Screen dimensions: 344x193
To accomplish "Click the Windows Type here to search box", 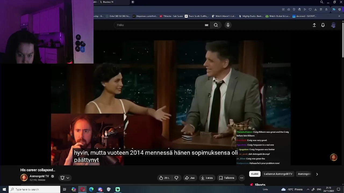I will [x=34, y=190].
